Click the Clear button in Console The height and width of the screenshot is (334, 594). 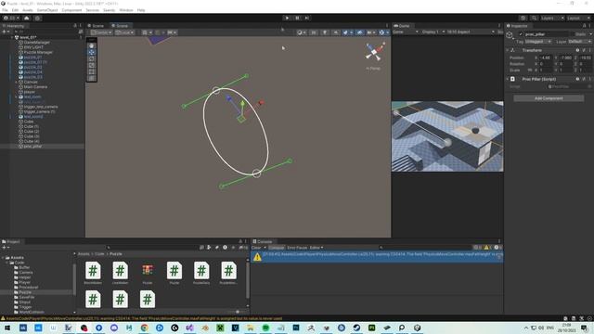(x=256, y=248)
